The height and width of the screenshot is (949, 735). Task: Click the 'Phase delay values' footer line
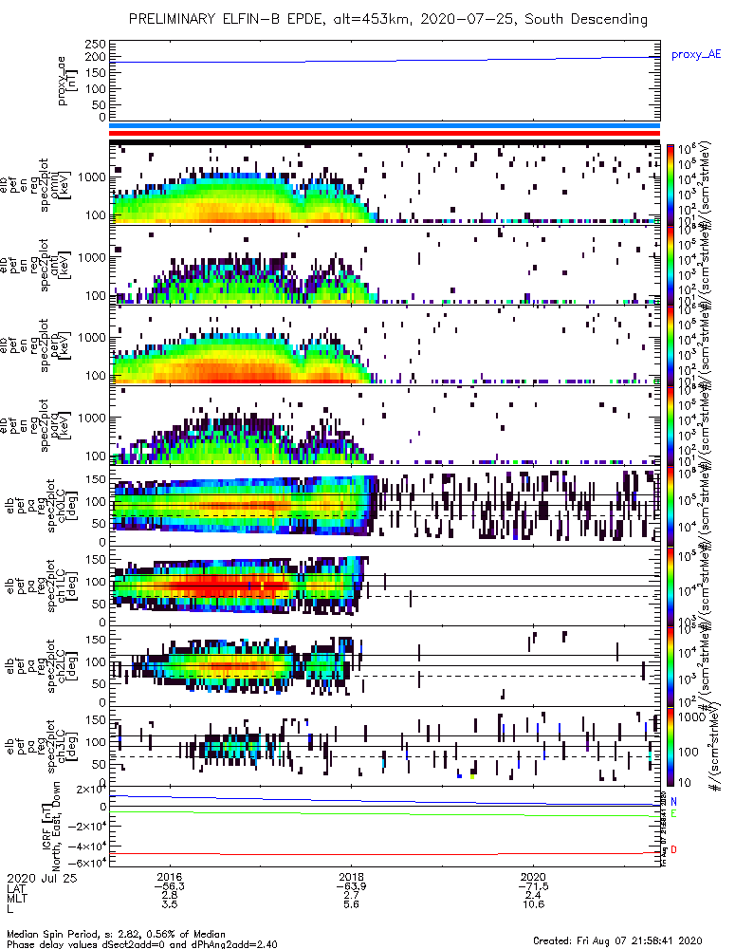[141, 944]
